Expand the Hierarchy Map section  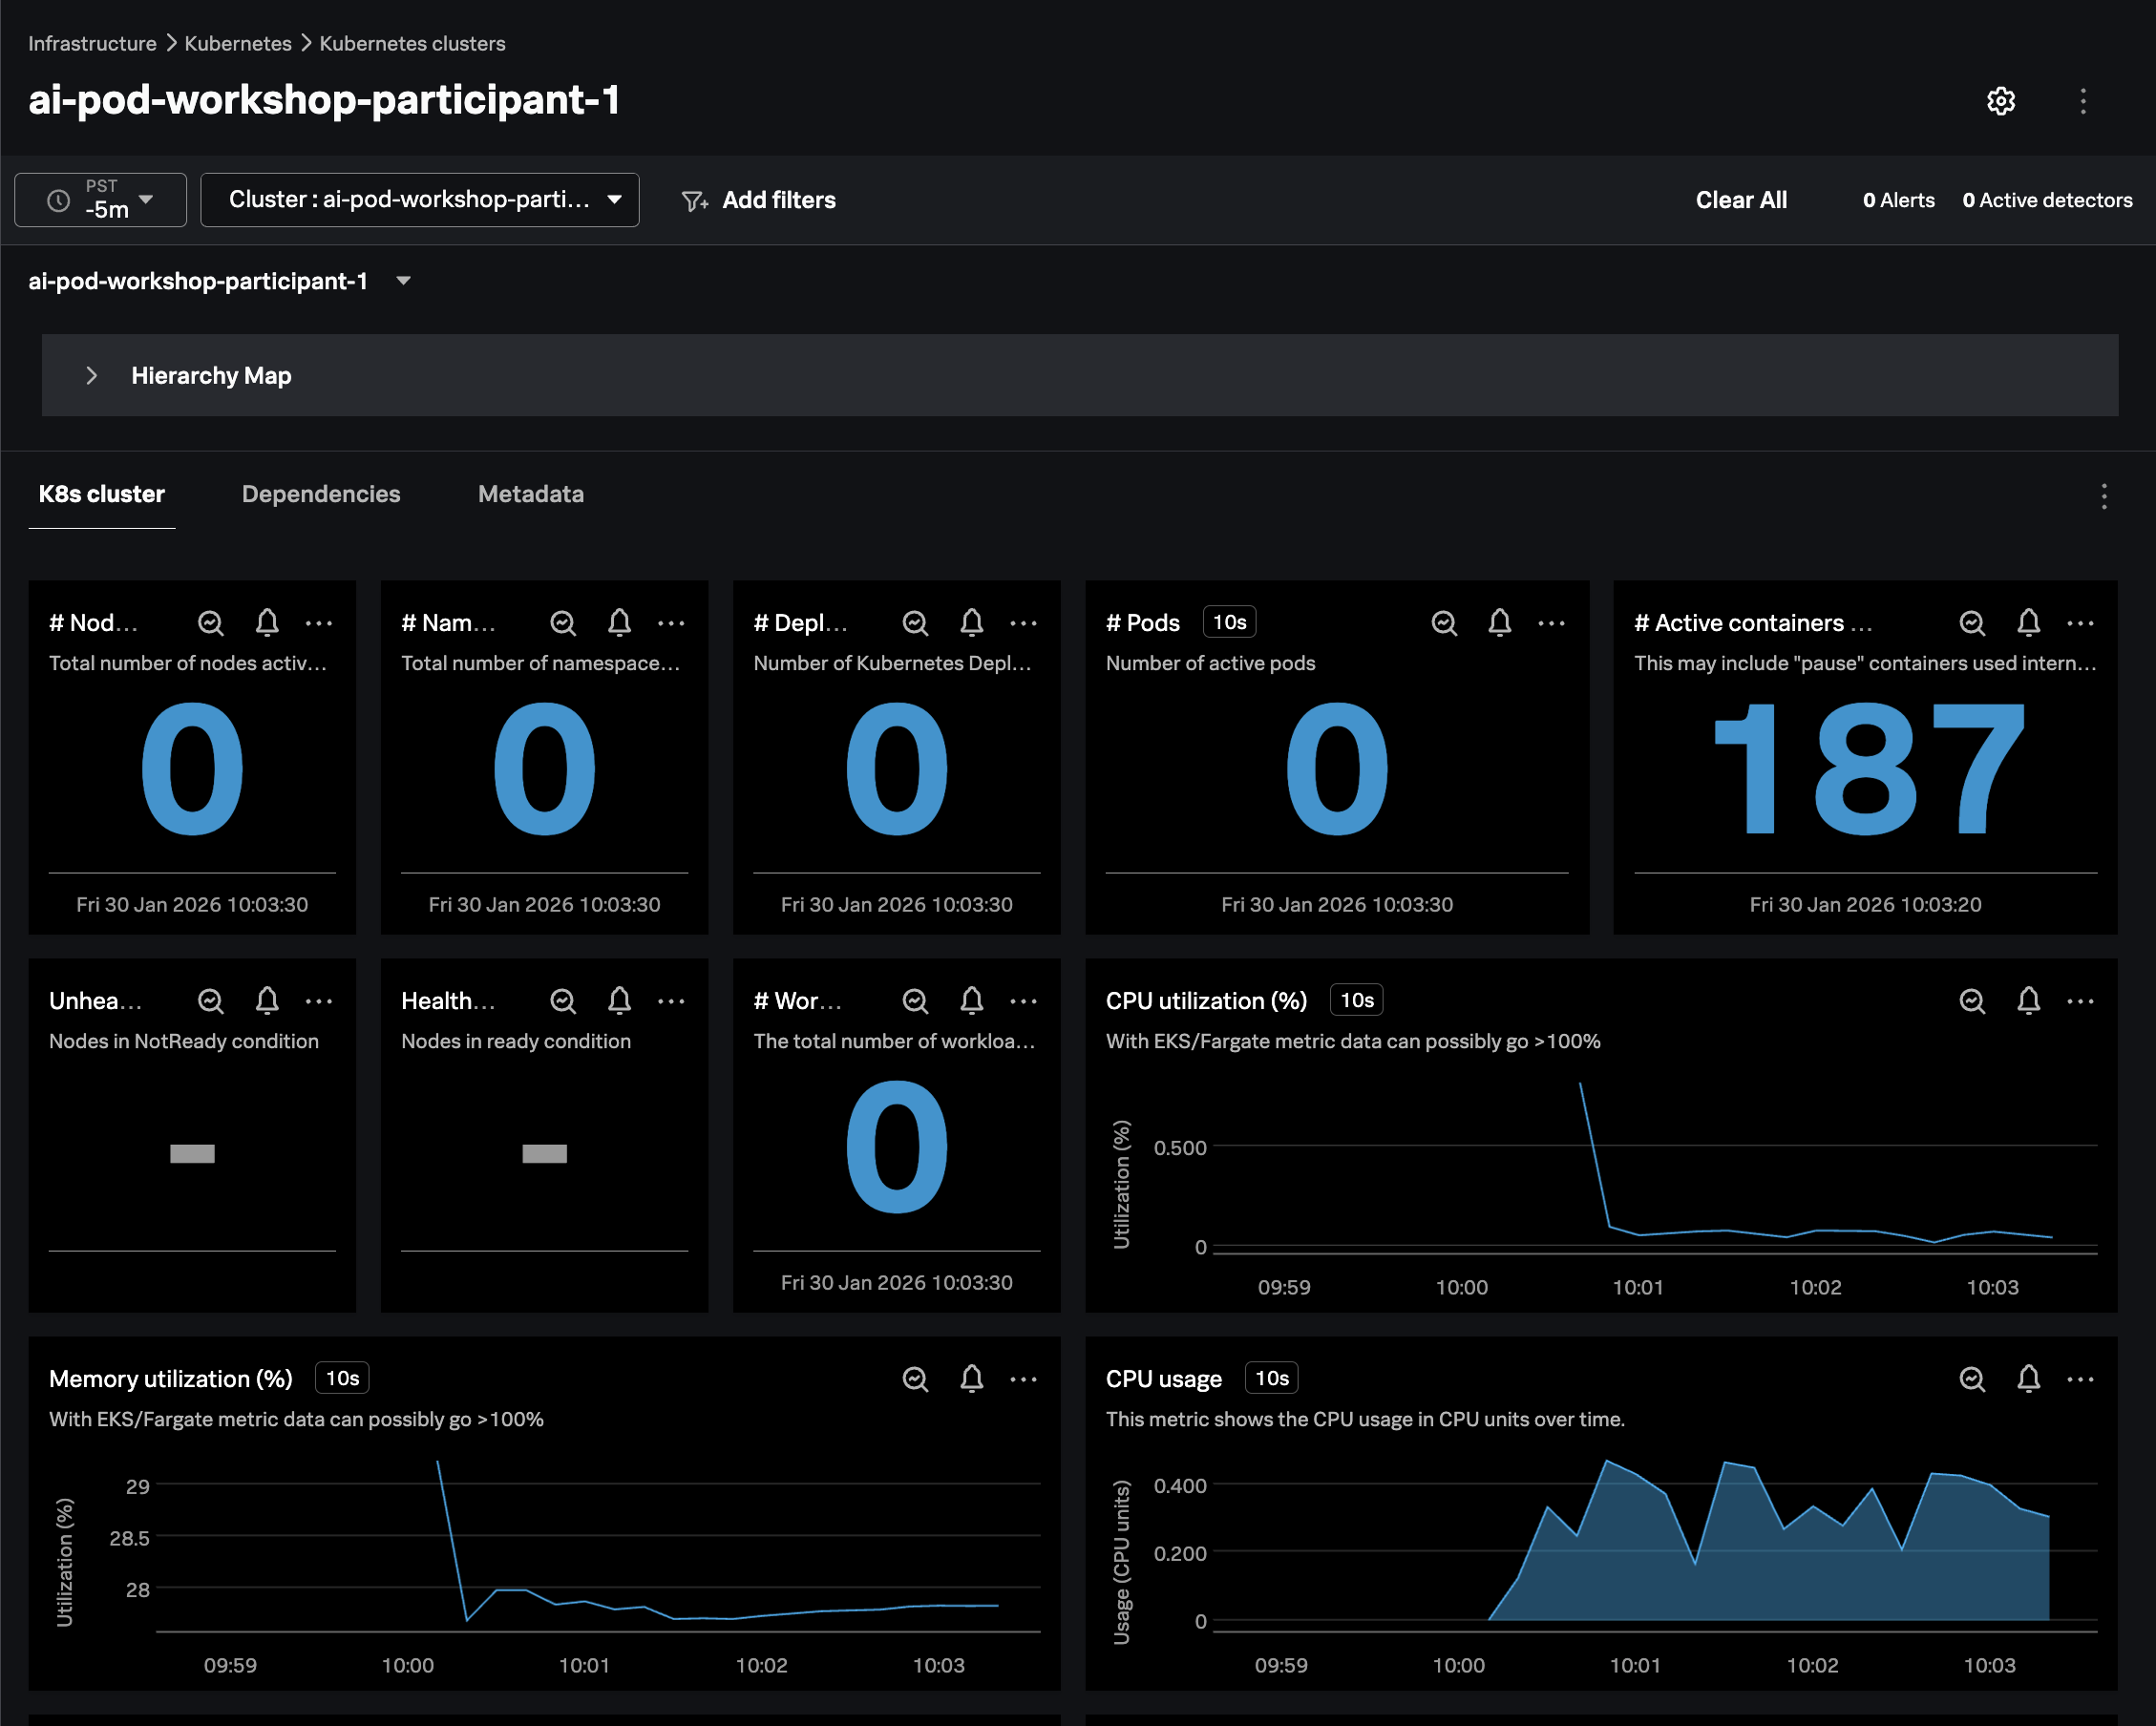coord(91,375)
